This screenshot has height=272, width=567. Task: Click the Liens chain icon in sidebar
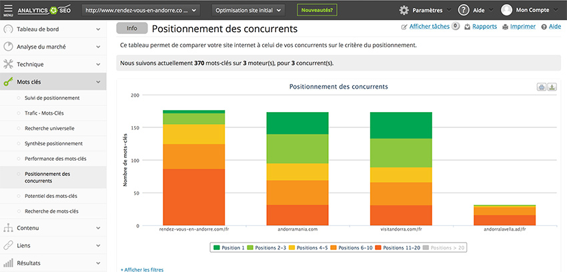click(x=9, y=245)
